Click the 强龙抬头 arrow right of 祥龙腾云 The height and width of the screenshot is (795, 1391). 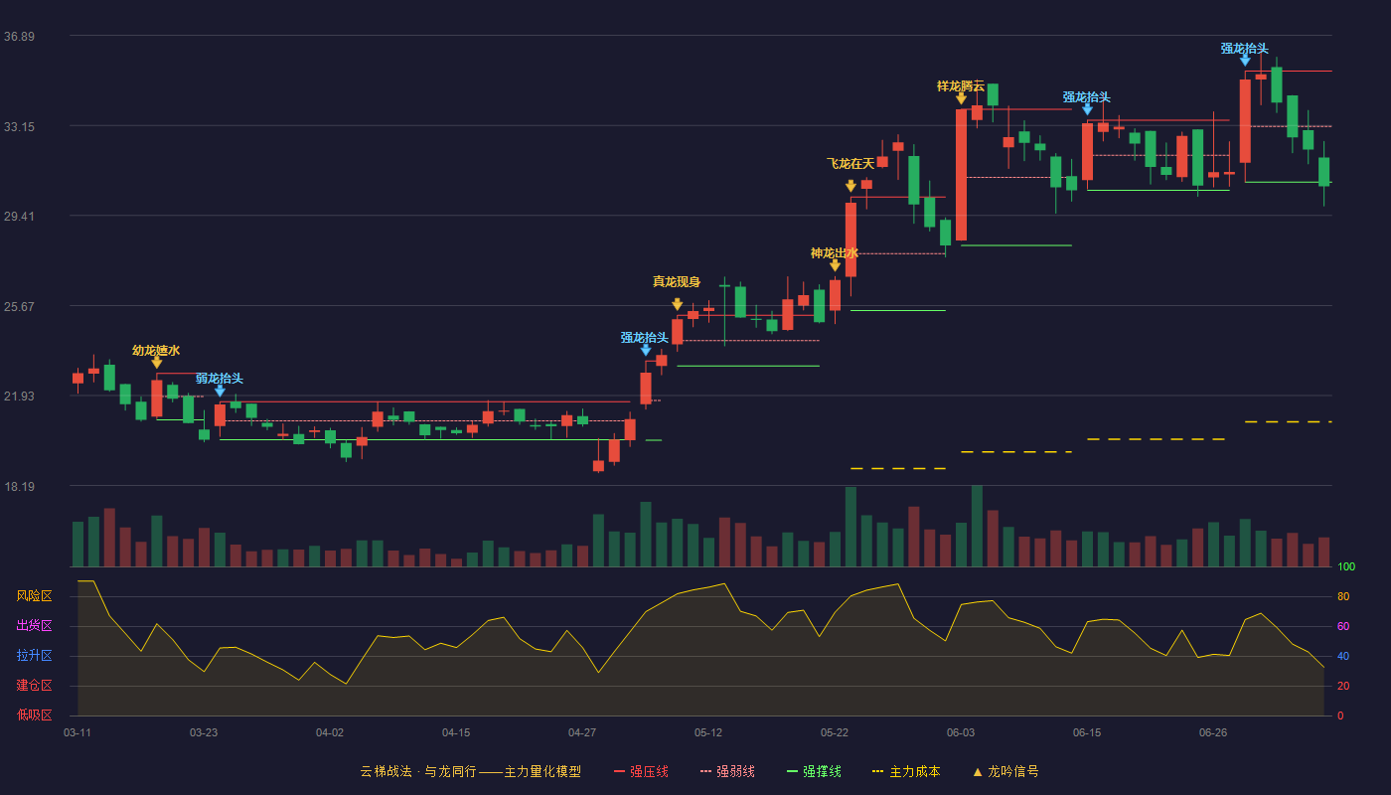1087,109
